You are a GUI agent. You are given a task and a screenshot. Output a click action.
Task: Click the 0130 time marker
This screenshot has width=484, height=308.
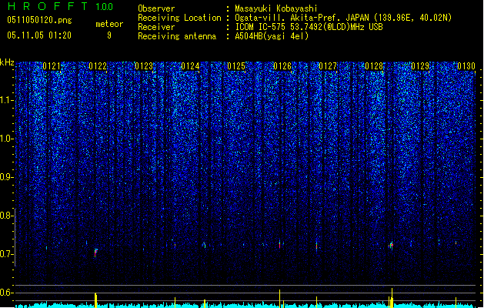[466, 66]
